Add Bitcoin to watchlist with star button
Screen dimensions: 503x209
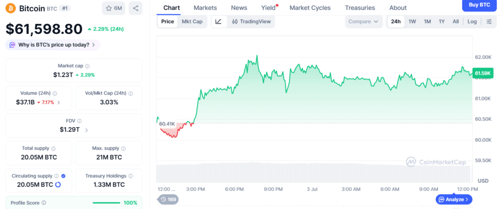113,8
